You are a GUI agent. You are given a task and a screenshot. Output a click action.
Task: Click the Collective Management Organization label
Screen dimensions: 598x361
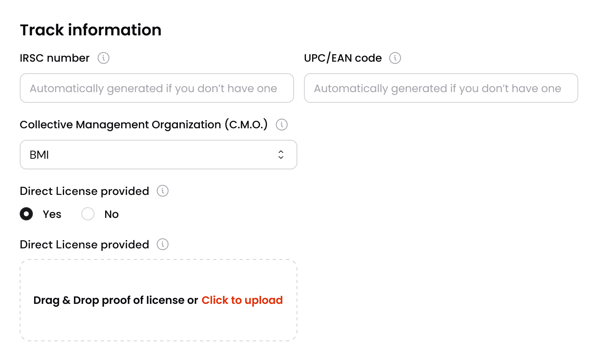[x=143, y=125]
